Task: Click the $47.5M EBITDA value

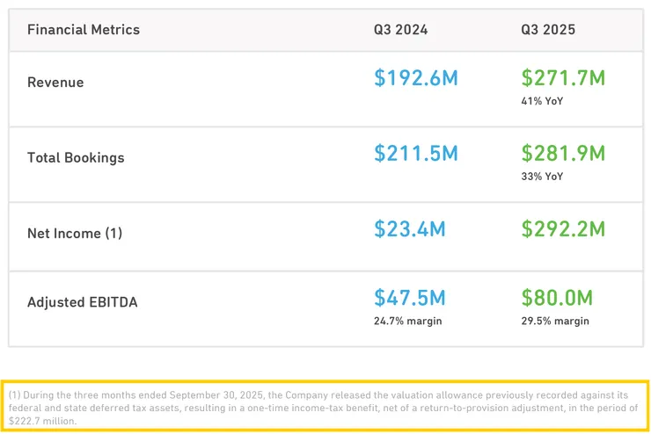Action: (410, 297)
